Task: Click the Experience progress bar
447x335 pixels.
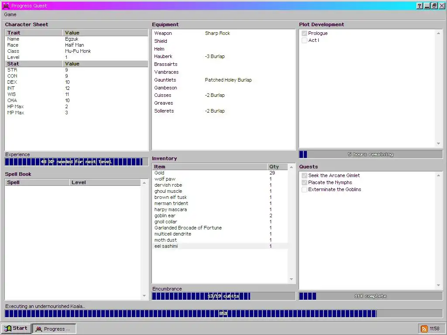Action: [x=76, y=162]
